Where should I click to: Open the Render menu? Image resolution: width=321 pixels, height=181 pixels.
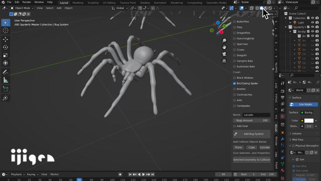tap(26, 2)
